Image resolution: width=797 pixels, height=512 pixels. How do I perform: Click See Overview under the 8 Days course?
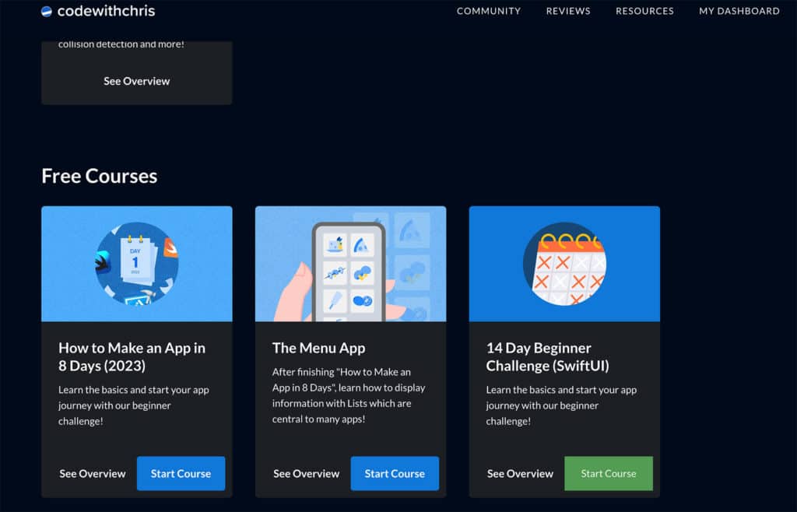93,473
